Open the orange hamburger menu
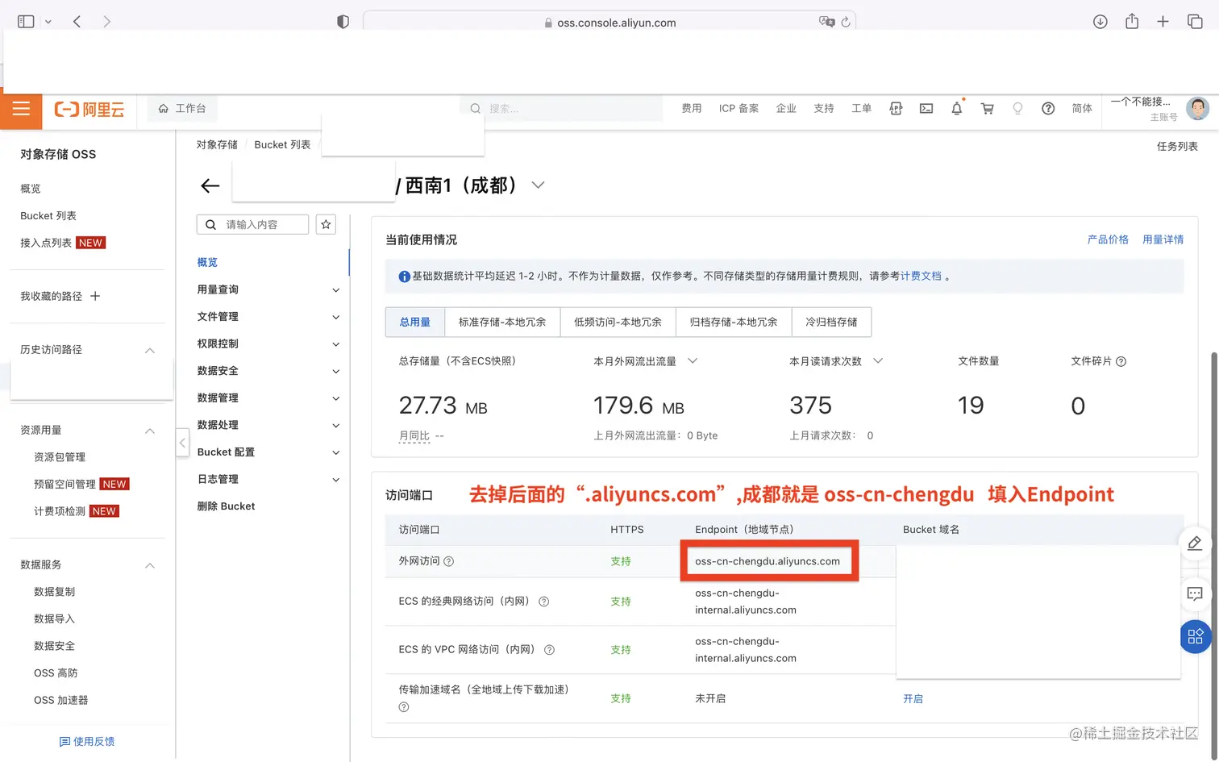Screen dimensions: 1219x762 click(x=21, y=108)
